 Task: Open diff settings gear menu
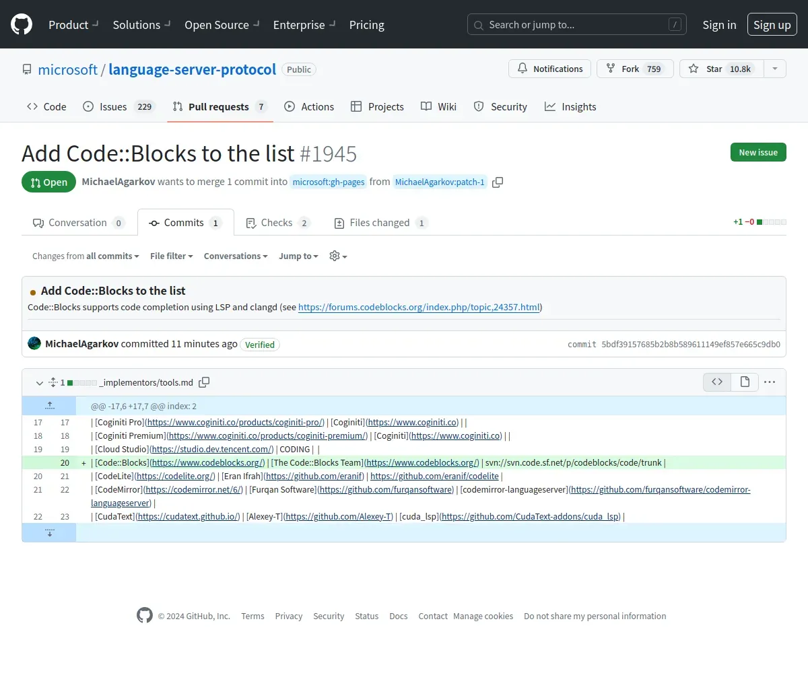coord(338,256)
